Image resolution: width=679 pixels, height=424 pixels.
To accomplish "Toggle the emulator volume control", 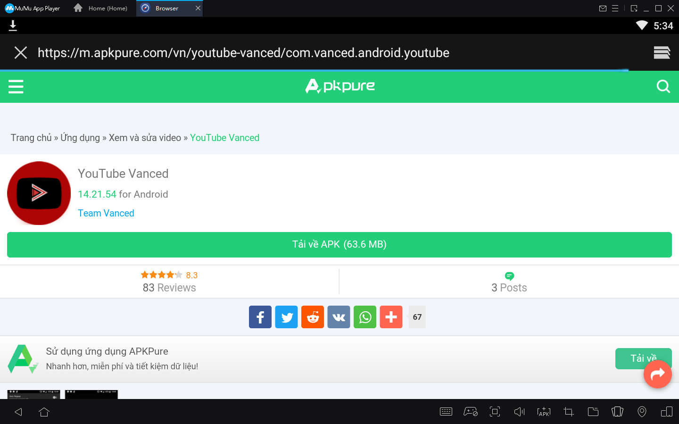I will 519,411.
